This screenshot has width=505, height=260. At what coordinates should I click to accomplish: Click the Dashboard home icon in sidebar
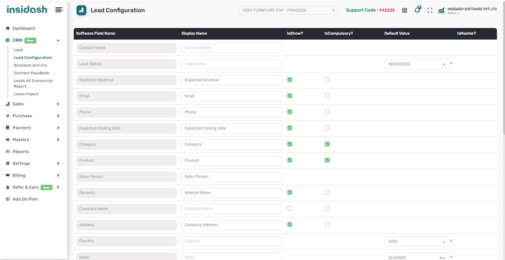(x=8, y=28)
